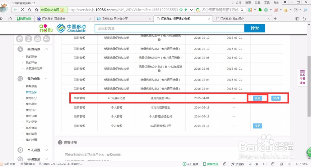Open dropdown arrow beside Aa translate icon
311x167 pixels.
(x=281, y=10)
